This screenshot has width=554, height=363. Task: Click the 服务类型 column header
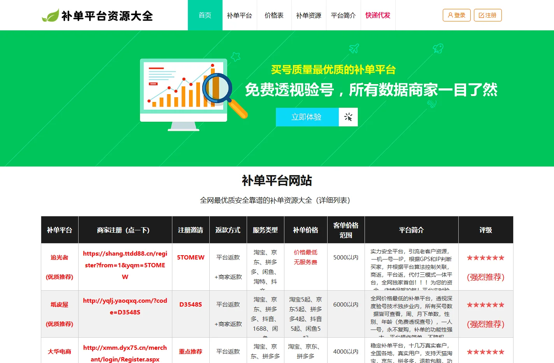click(265, 230)
